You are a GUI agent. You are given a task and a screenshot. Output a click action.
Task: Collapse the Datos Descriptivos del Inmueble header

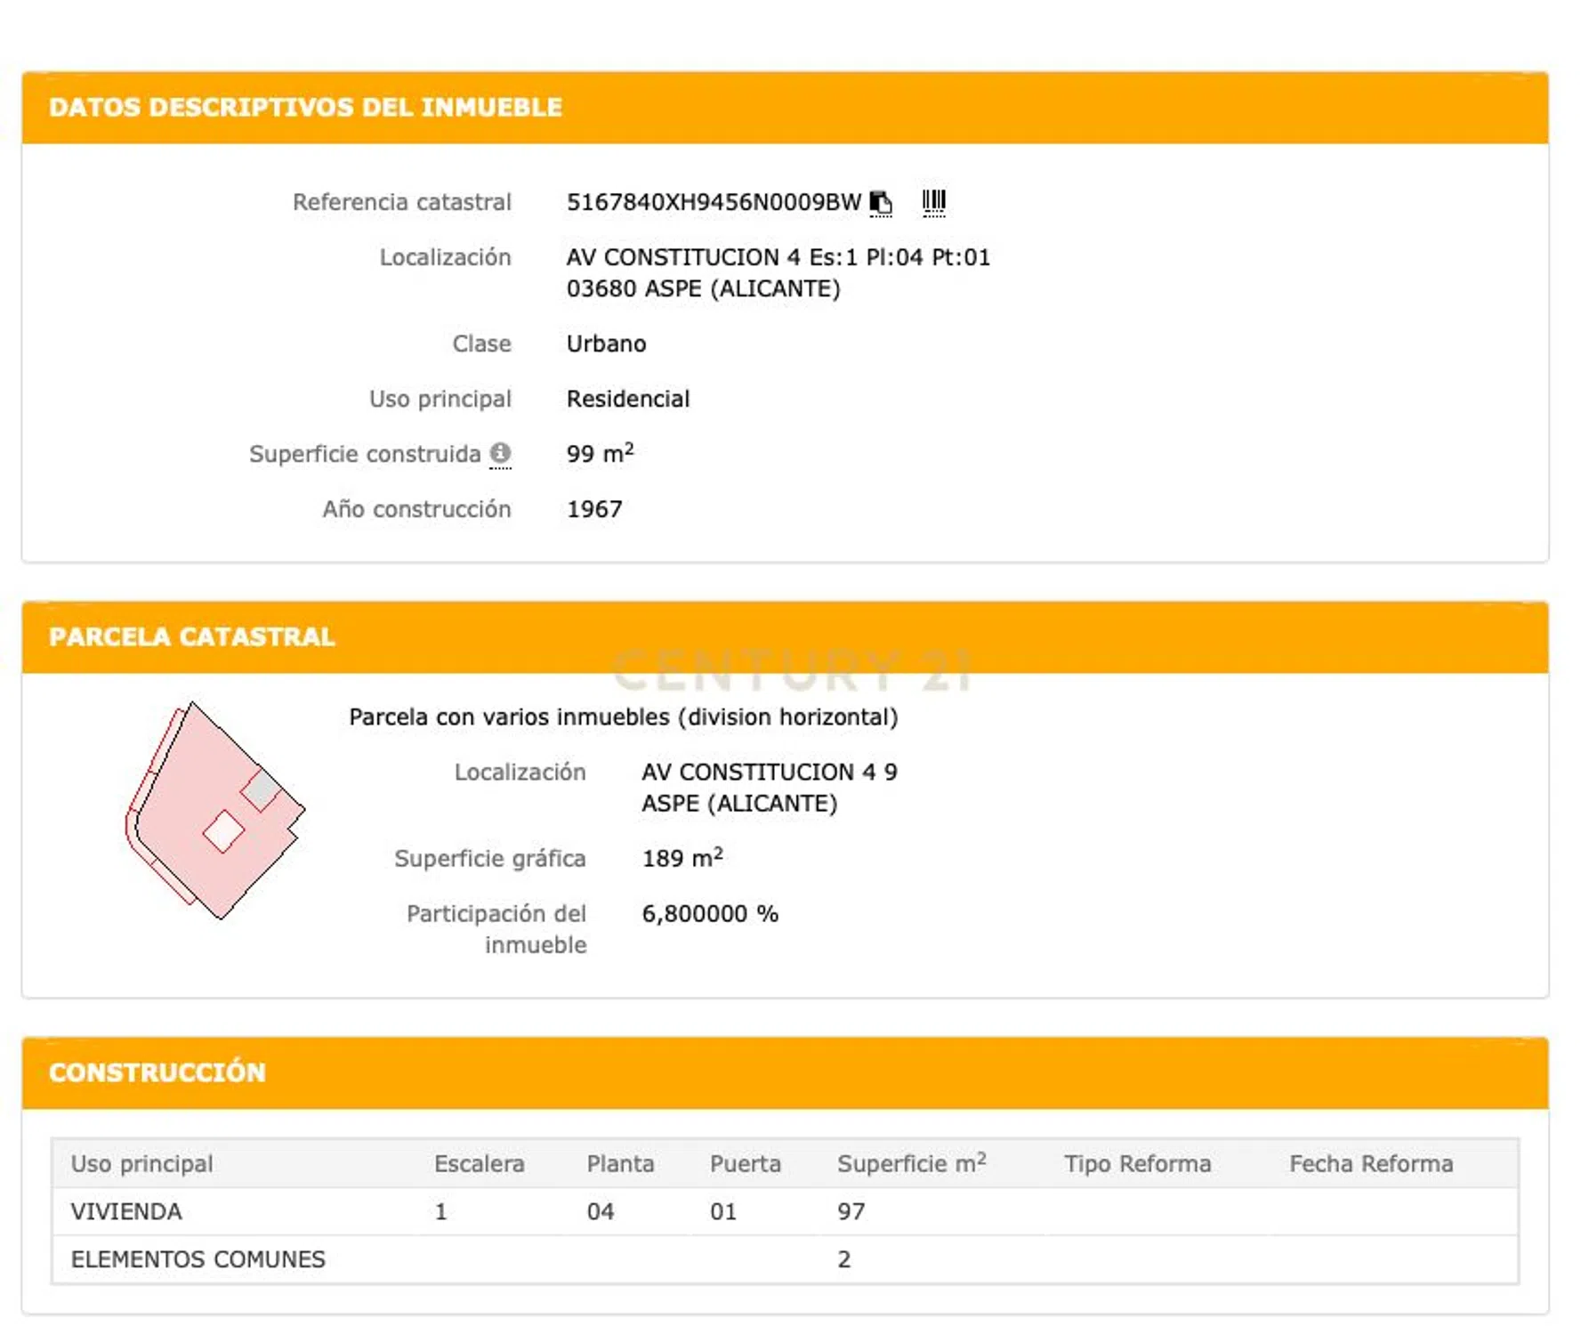coord(304,108)
